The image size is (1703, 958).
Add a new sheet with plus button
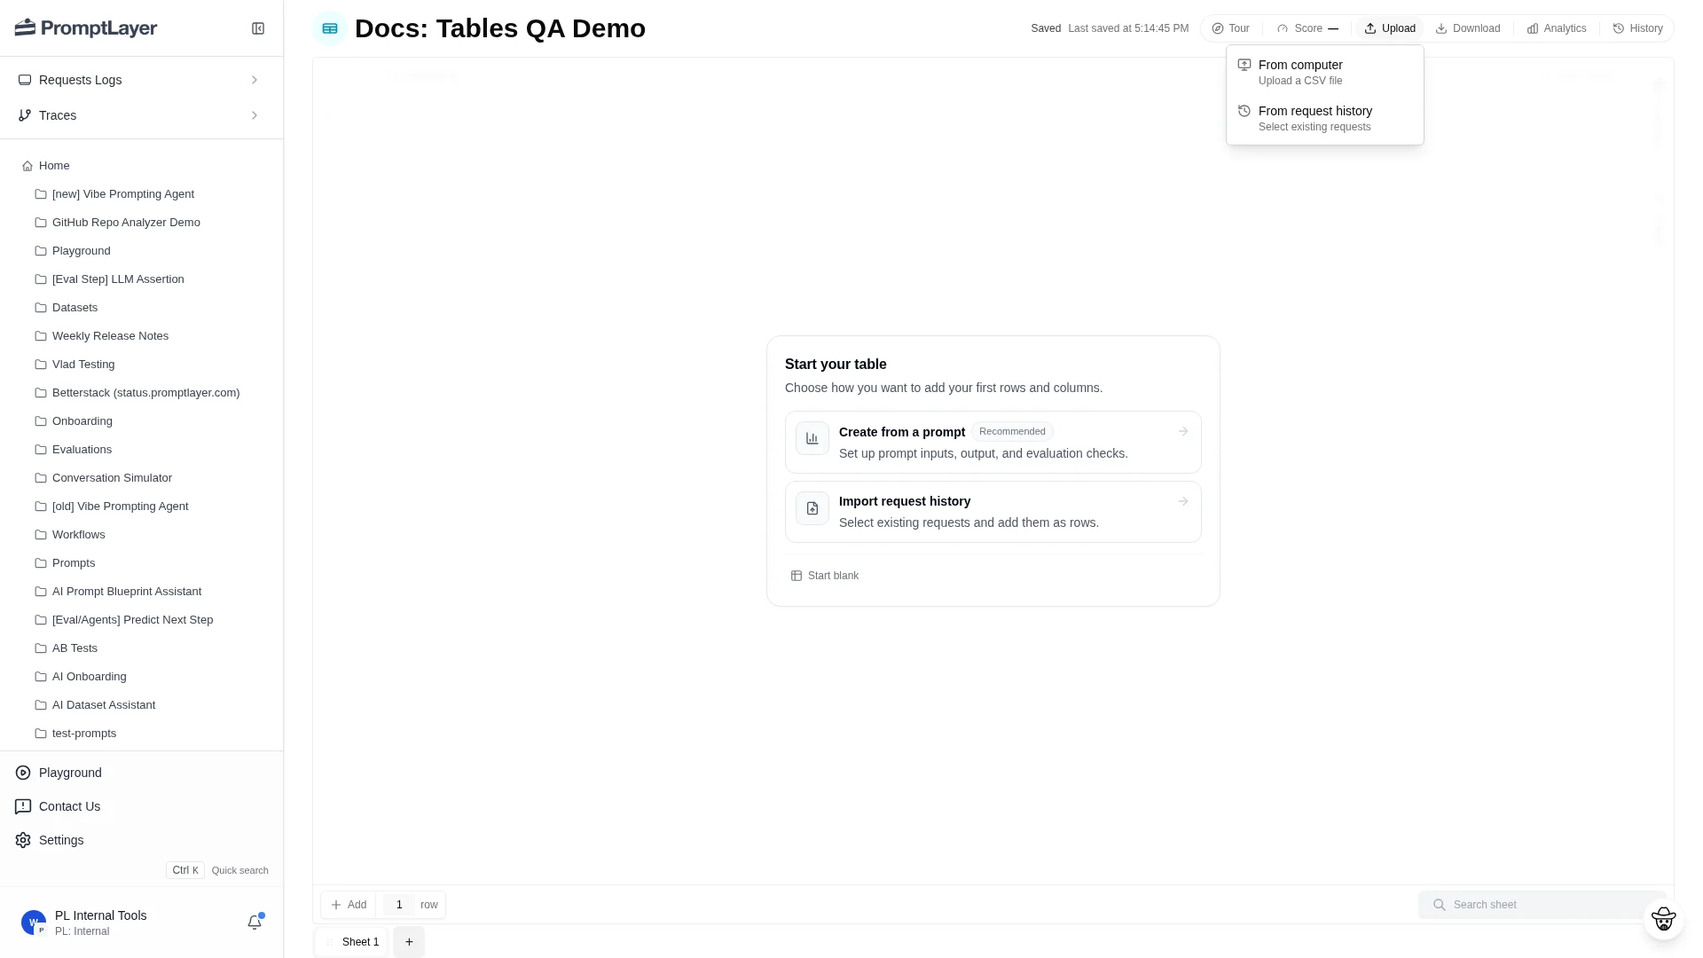point(409,942)
